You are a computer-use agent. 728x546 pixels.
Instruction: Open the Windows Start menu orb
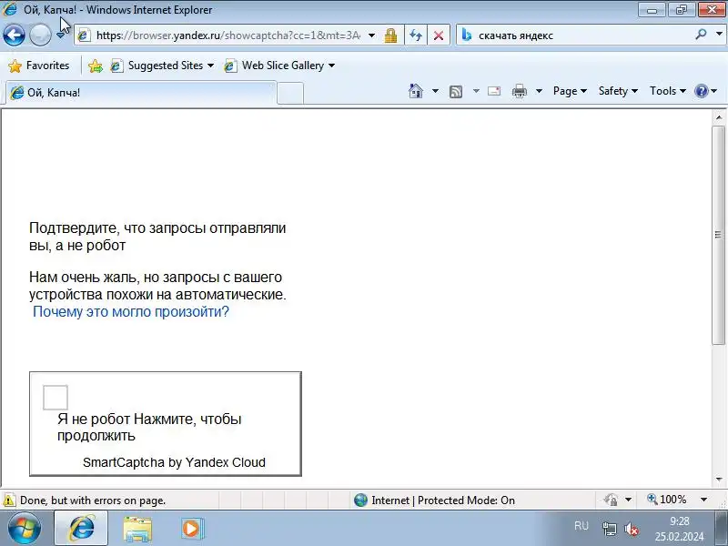(24, 529)
